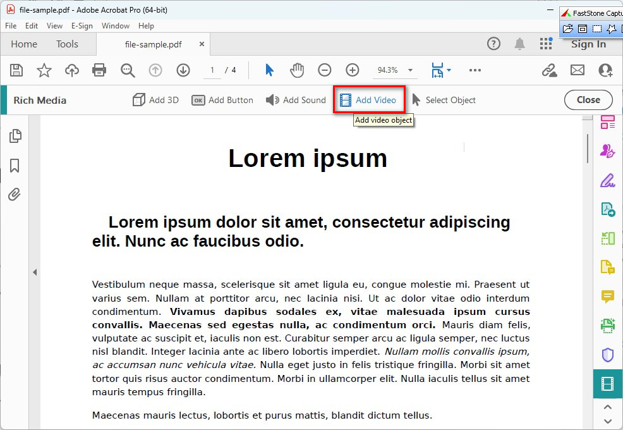Switch to the Home tab

tap(23, 44)
